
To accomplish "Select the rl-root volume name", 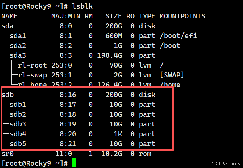I will 32,65.
